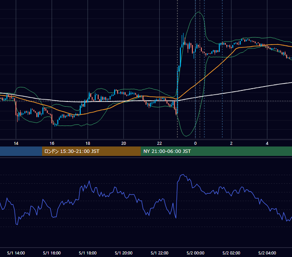Click the 5/1 16:00 date label

[52, 253]
